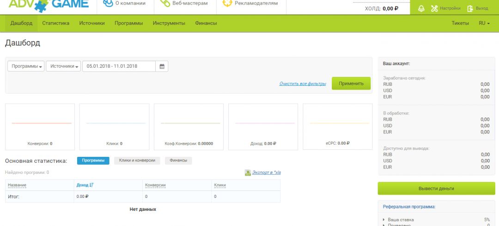Click the Экспорт в *xls link
The height and width of the screenshot is (226, 499).
coord(267,172)
